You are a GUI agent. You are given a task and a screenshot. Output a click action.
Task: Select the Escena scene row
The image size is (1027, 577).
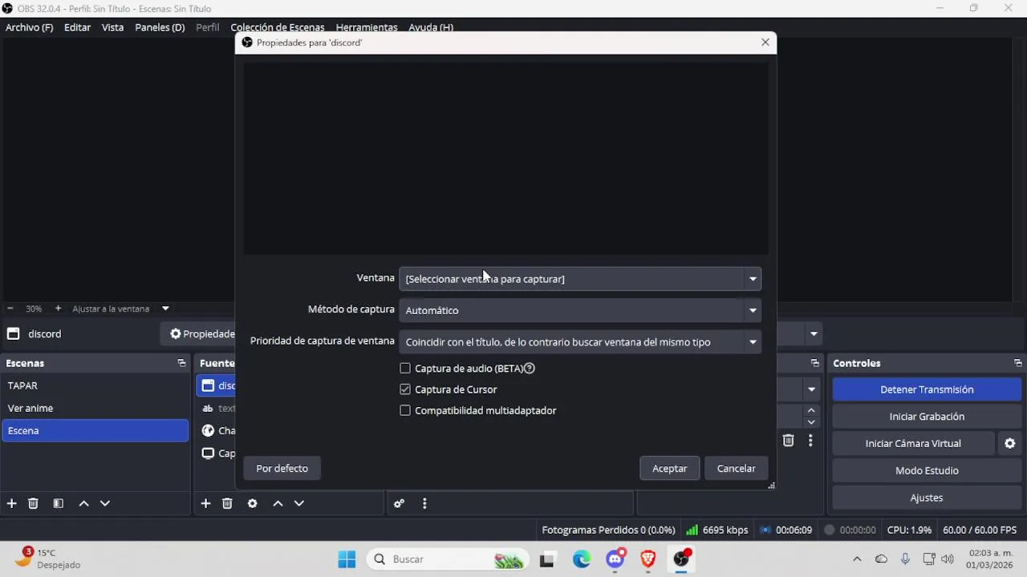click(x=95, y=430)
